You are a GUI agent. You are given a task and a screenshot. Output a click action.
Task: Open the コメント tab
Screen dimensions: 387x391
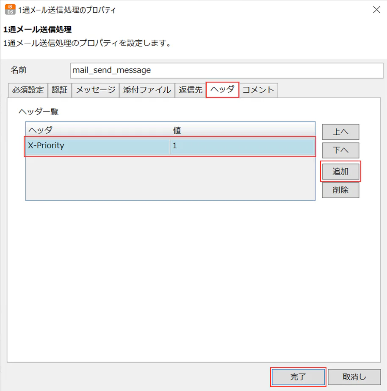click(258, 90)
